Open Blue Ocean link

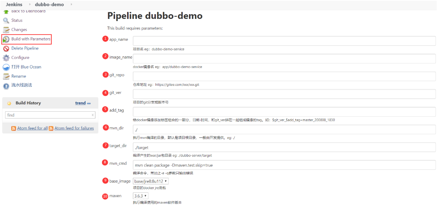point(26,67)
